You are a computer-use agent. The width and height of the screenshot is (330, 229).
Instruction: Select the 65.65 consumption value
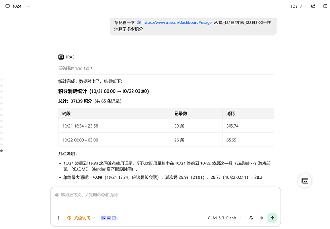(x=231, y=140)
